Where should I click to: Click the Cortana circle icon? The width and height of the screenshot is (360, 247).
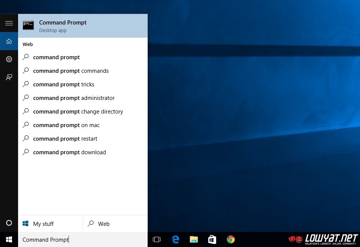tap(9, 223)
